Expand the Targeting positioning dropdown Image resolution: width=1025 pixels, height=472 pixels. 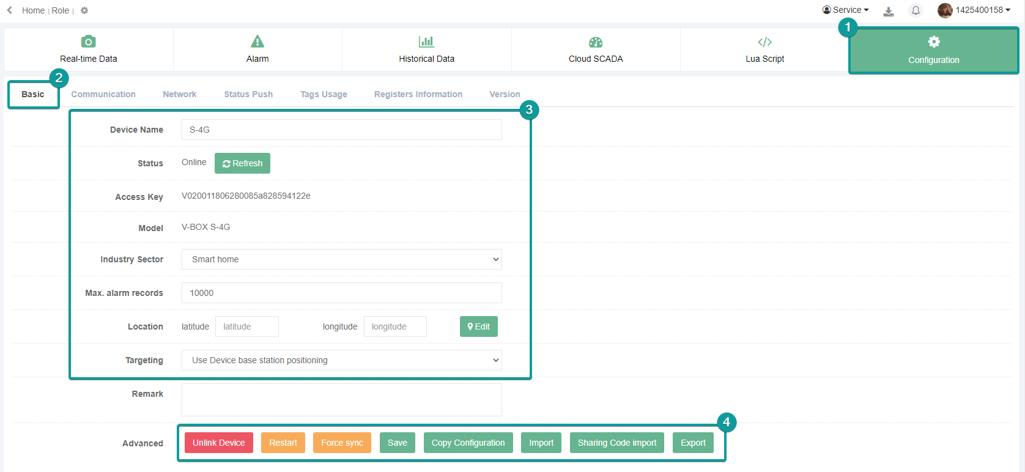pyautogui.click(x=342, y=360)
